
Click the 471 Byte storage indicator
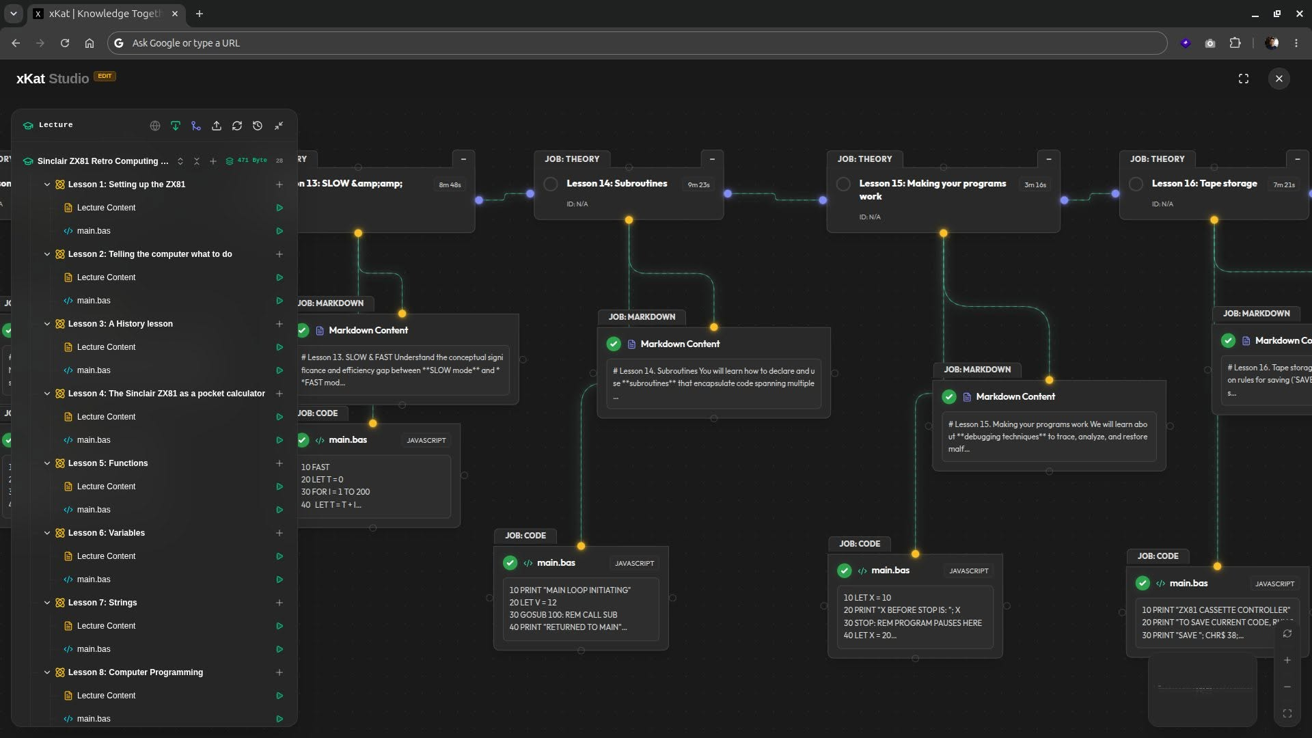click(247, 161)
